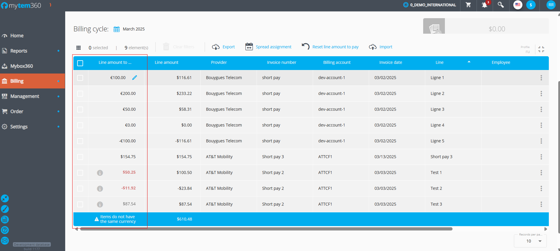The width and height of the screenshot is (560, 251).
Task: Click the dollar currency icon in header
Action: (x=531, y=5)
